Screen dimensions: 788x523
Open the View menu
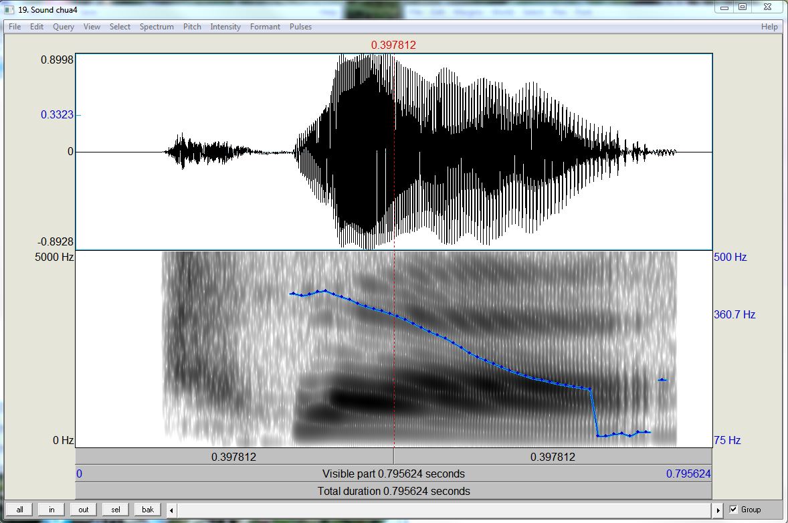click(92, 27)
